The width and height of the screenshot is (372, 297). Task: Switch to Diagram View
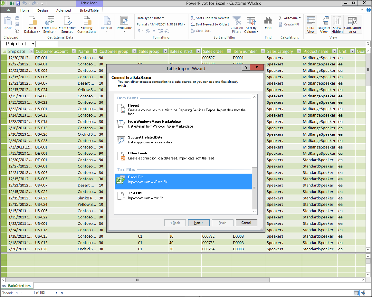(324, 25)
